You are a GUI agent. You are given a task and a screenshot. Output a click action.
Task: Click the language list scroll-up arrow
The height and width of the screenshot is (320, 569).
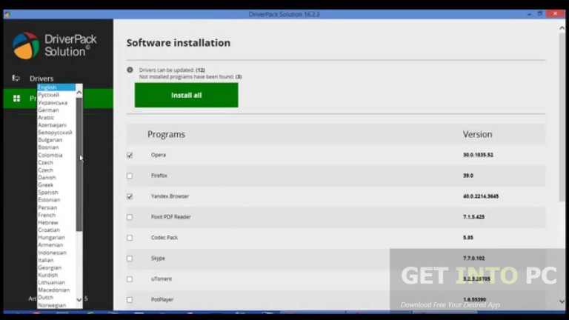(x=79, y=93)
